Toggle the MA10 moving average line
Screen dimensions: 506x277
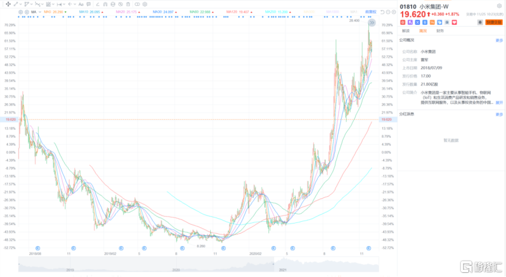pyautogui.click(x=91, y=12)
